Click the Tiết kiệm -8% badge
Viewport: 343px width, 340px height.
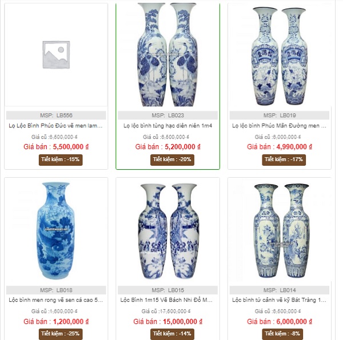coord(282,334)
